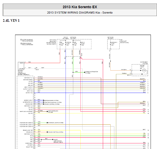Click the 'STARTING/CHARGING SYSTEM' reference
This screenshot has height=149, width=157.
[53, 102]
